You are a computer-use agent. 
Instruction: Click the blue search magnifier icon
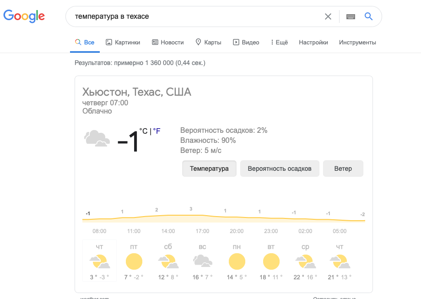pyautogui.click(x=368, y=16)
